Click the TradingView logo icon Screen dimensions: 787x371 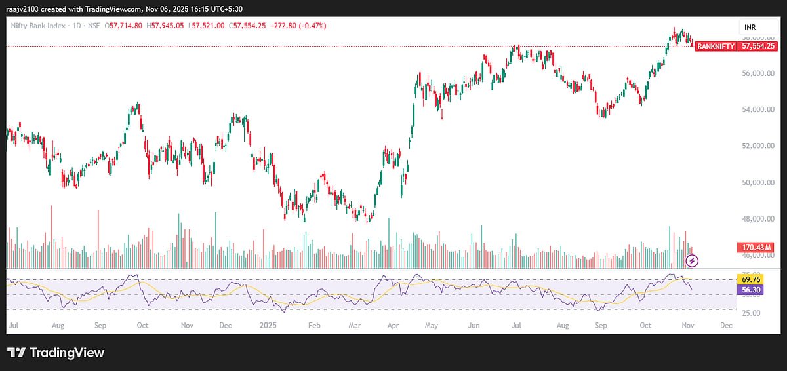pos(16,353)
